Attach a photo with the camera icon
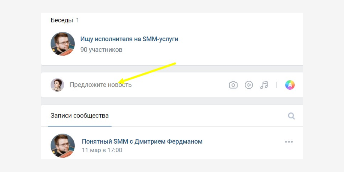Screen dimensions: 344x172 click(x=233, y=85)
